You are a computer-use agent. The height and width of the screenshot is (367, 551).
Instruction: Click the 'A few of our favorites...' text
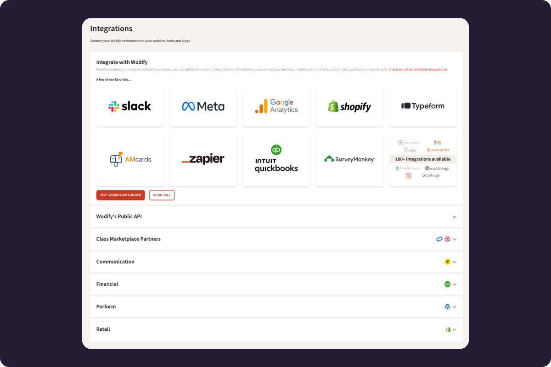tap(113, 79)
